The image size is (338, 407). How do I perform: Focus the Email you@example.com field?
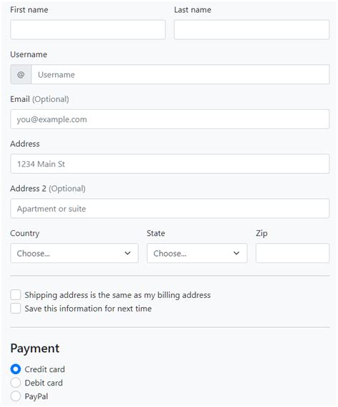point(170,119)
